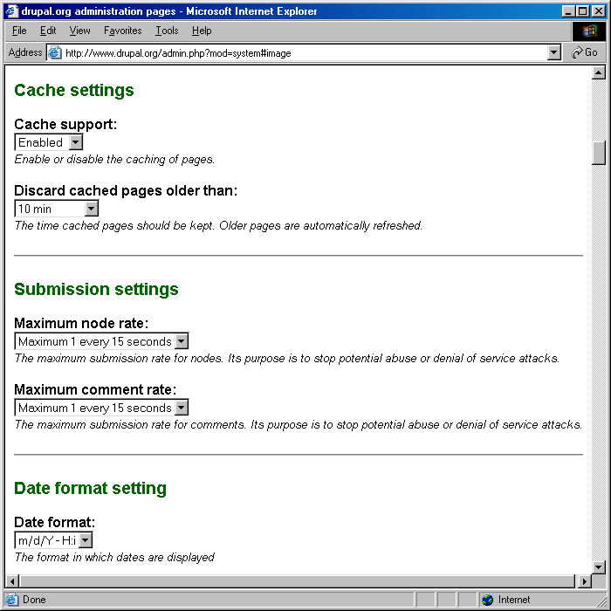Click the Go button

[x=584, y=52]
